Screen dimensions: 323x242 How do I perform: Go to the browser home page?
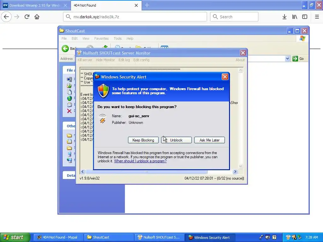point(37,17)
